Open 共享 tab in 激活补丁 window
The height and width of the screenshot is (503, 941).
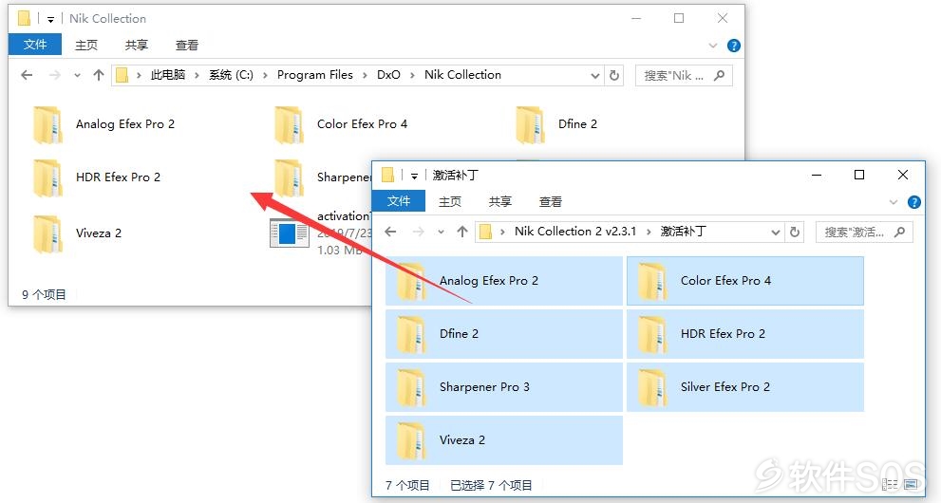point(500,201)
